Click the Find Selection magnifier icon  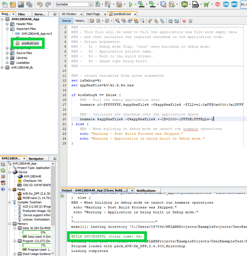117,21
